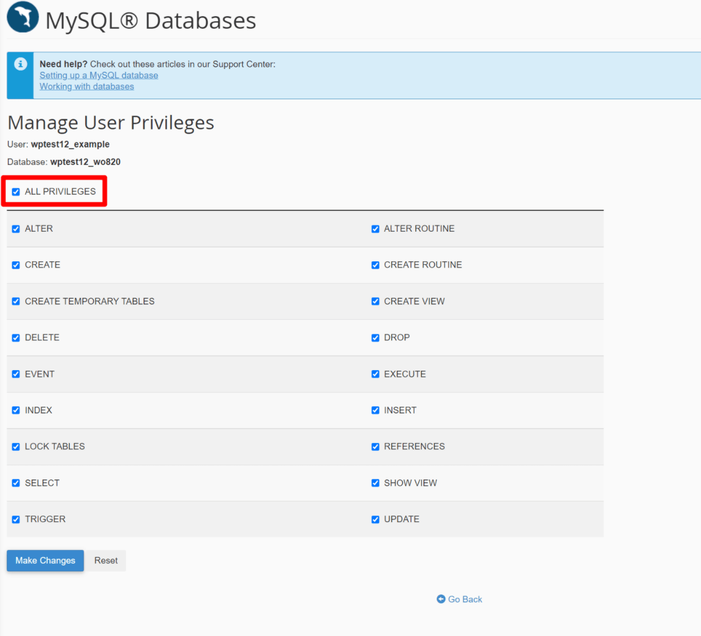
Task: Toggle the CREATE VIEW checkbox
Action: [x=375, y=301]
